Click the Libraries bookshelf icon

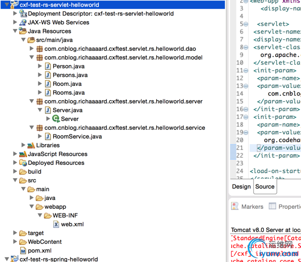31,145
